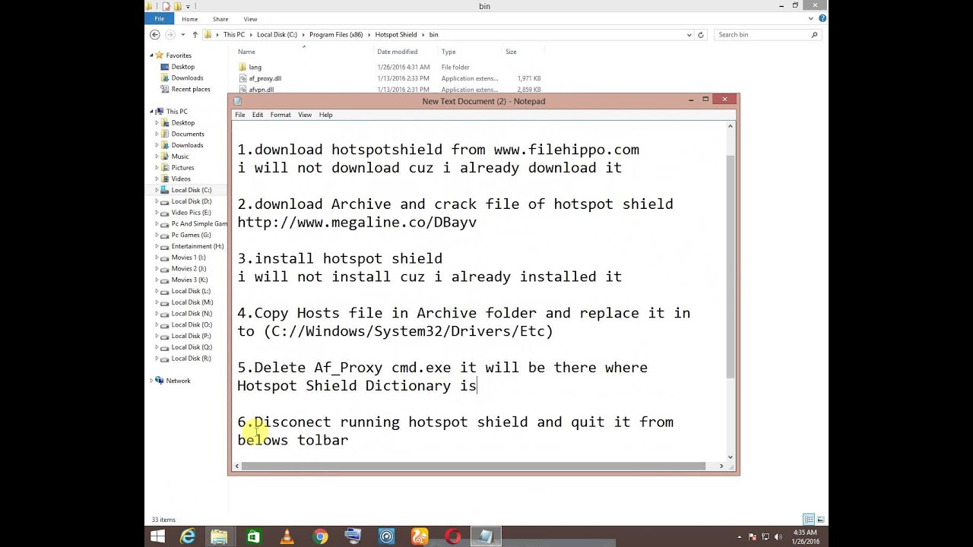
Task: Switch Explorer to large icons view
Action: (x=819, y=520)
